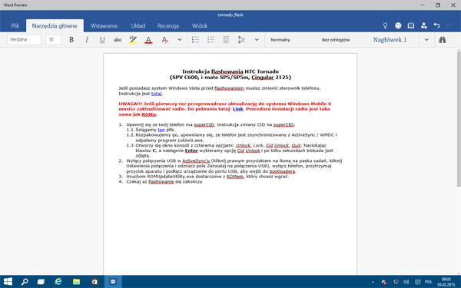
Task: Click the paragraph alignment icon
Action: (x=226, y=40)
